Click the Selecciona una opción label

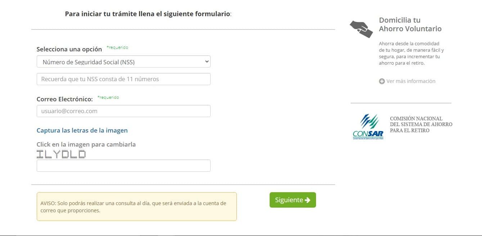click(69, 49)
